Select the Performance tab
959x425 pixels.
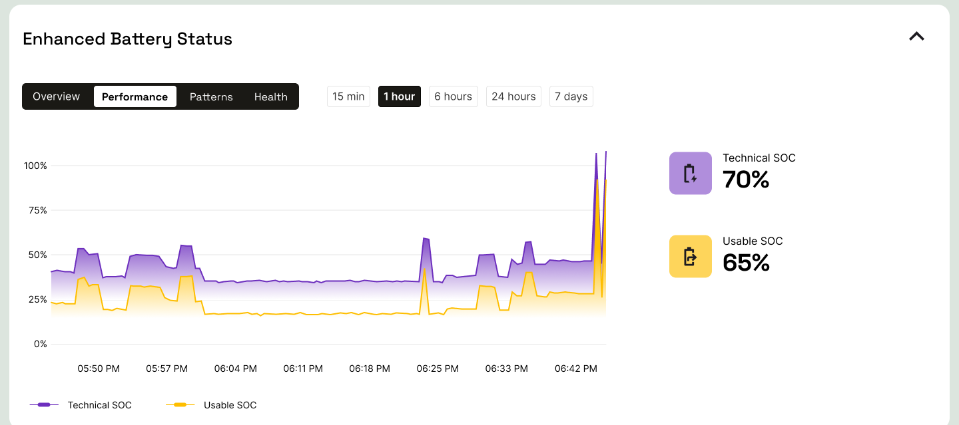(x=135, y=96)
